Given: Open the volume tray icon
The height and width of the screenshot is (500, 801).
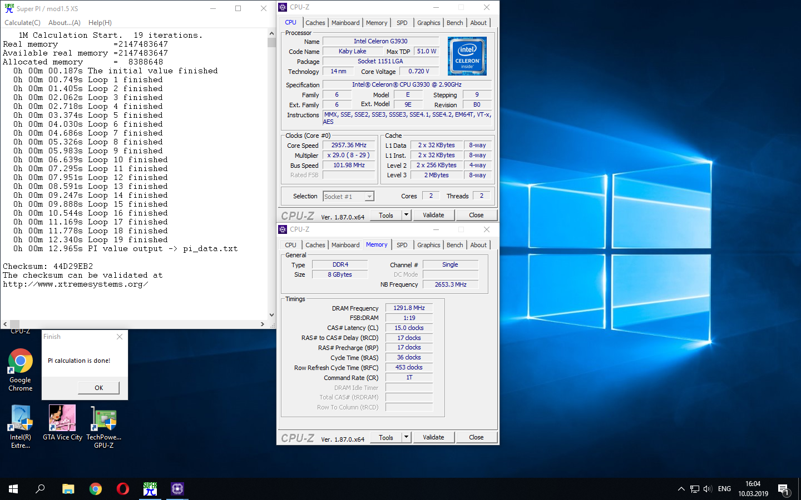Looking at the screenshot, I should coord(708,489).
